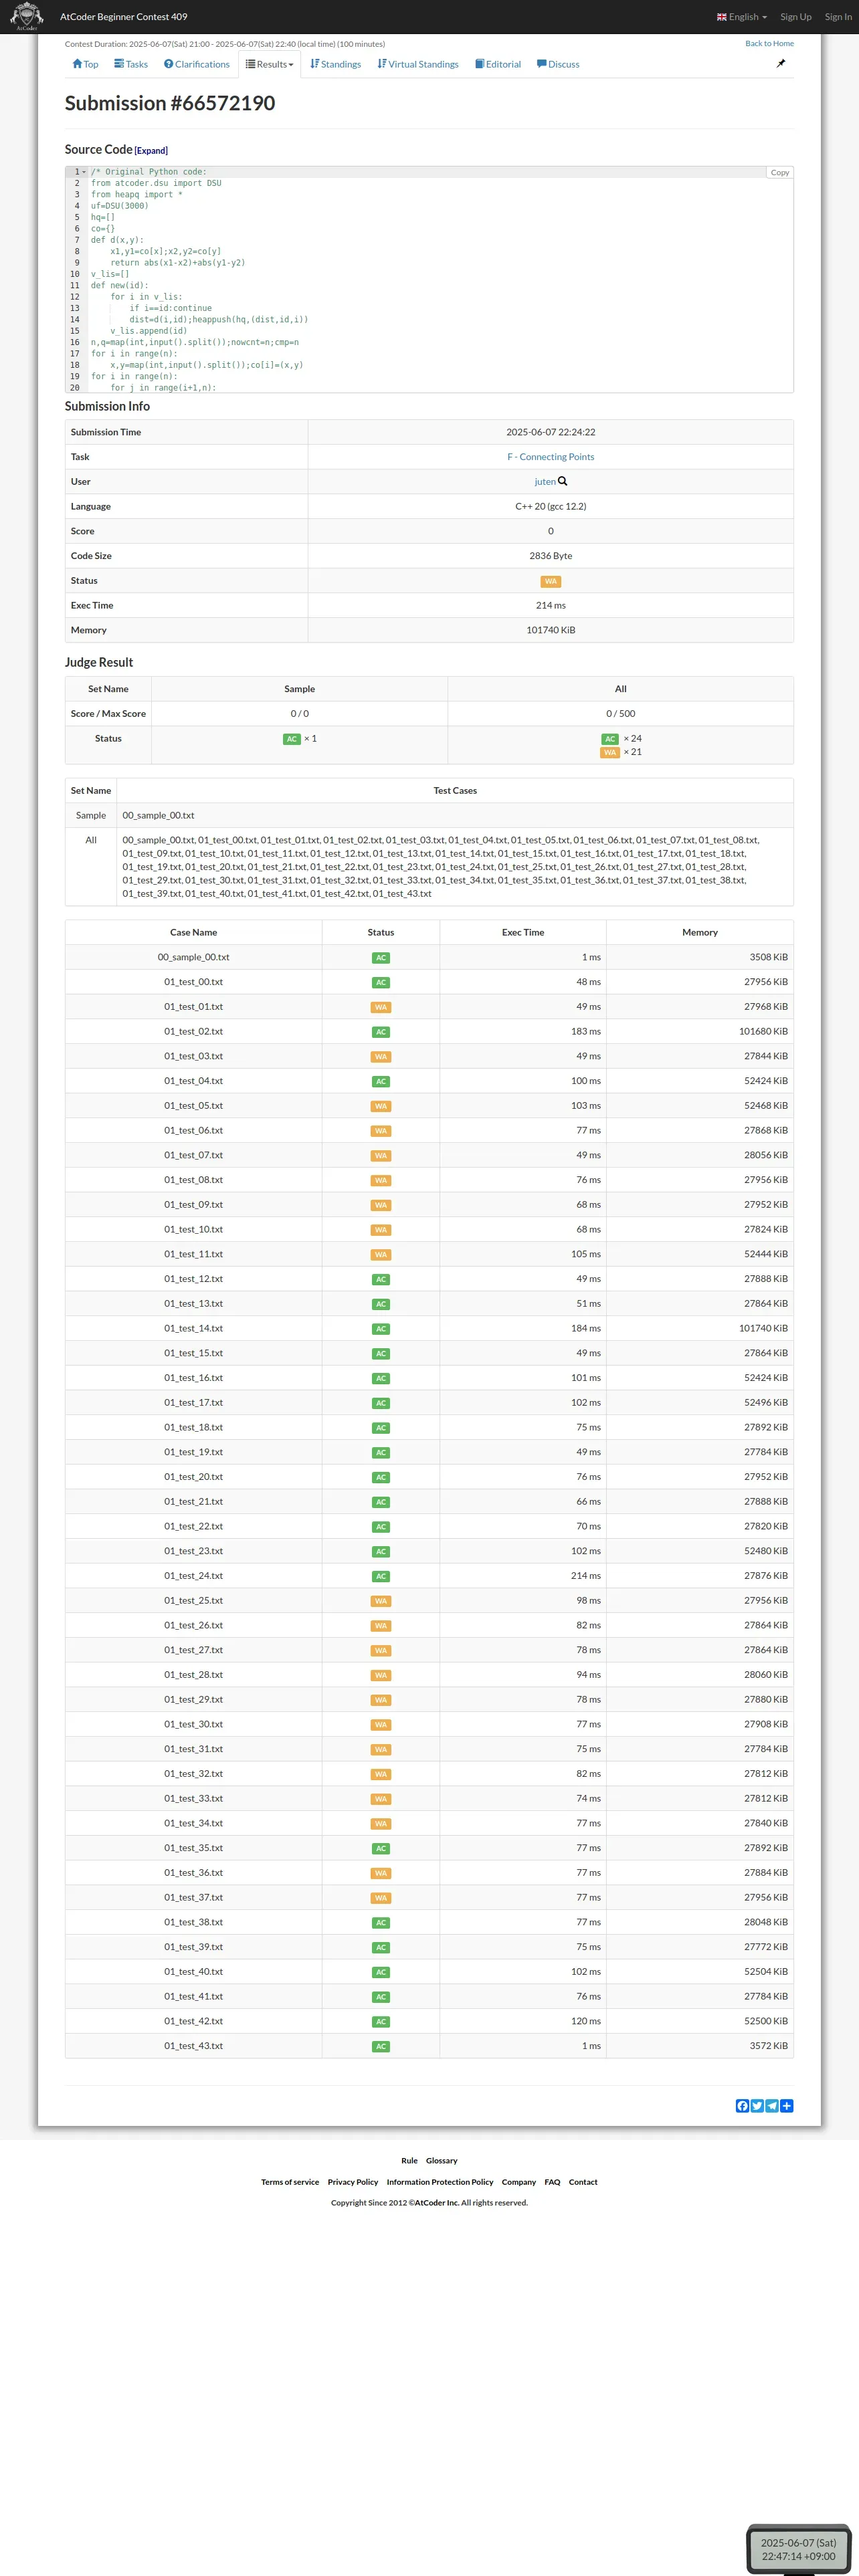Open the Privacy Policy link
Screen dimensions: 859x2576
pos(353,2182)
